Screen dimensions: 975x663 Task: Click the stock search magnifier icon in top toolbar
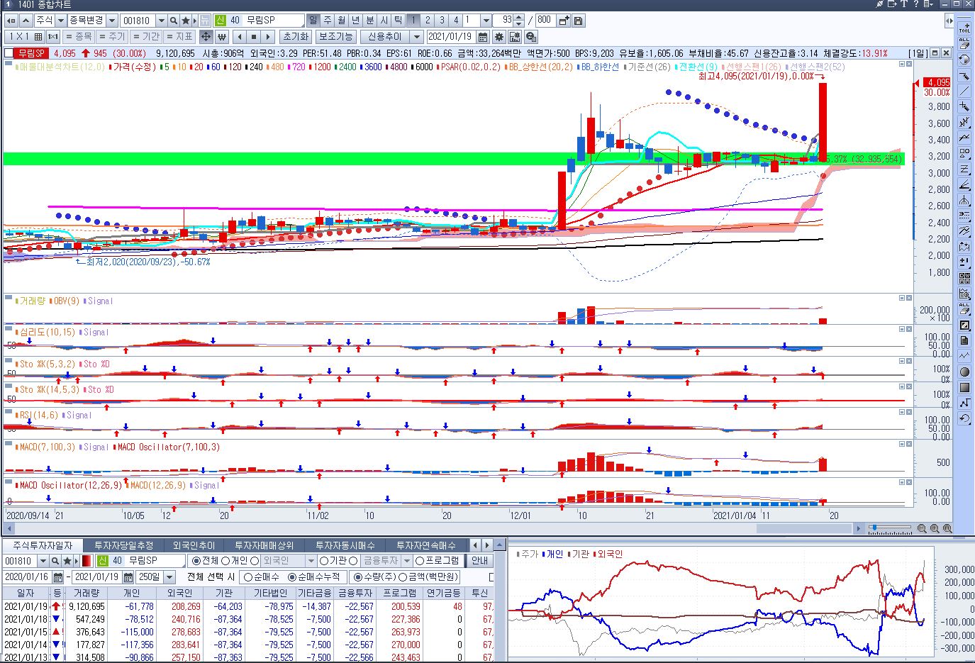tap(173, 21)
